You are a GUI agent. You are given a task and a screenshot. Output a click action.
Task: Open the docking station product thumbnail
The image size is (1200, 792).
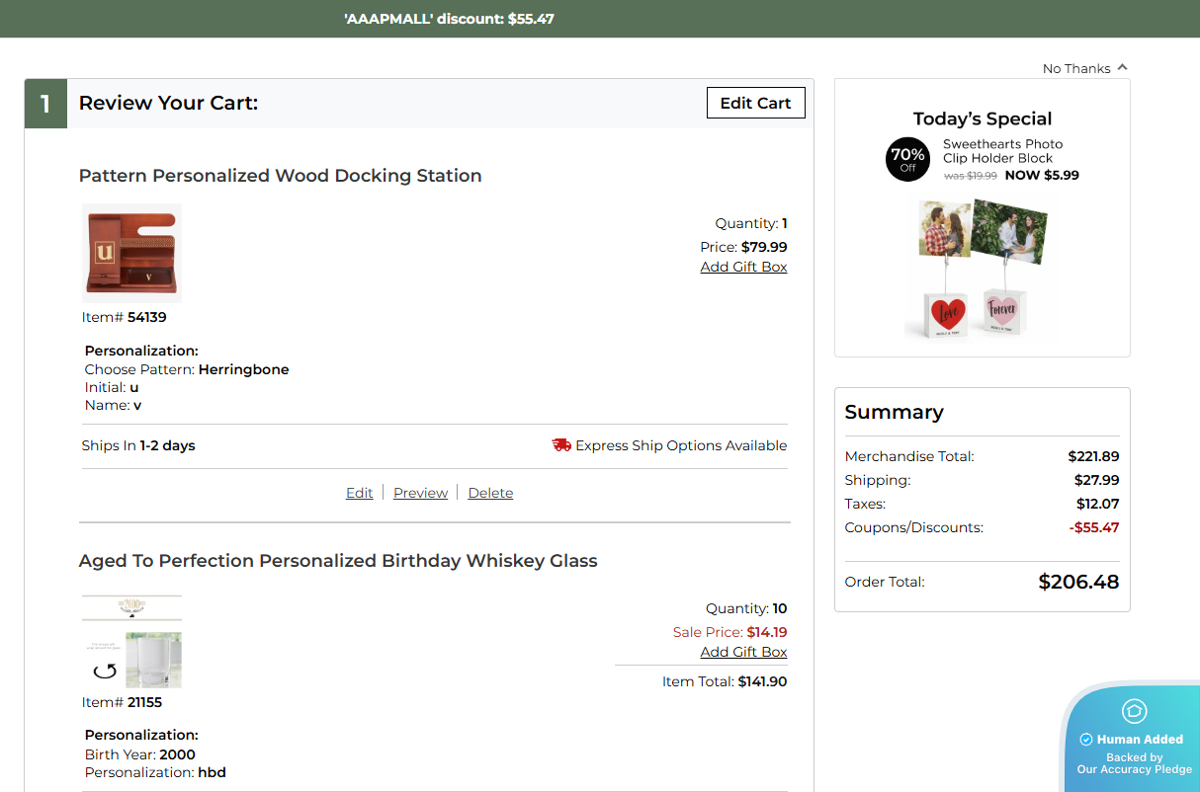pyautogui.click(x=131, y=253)
